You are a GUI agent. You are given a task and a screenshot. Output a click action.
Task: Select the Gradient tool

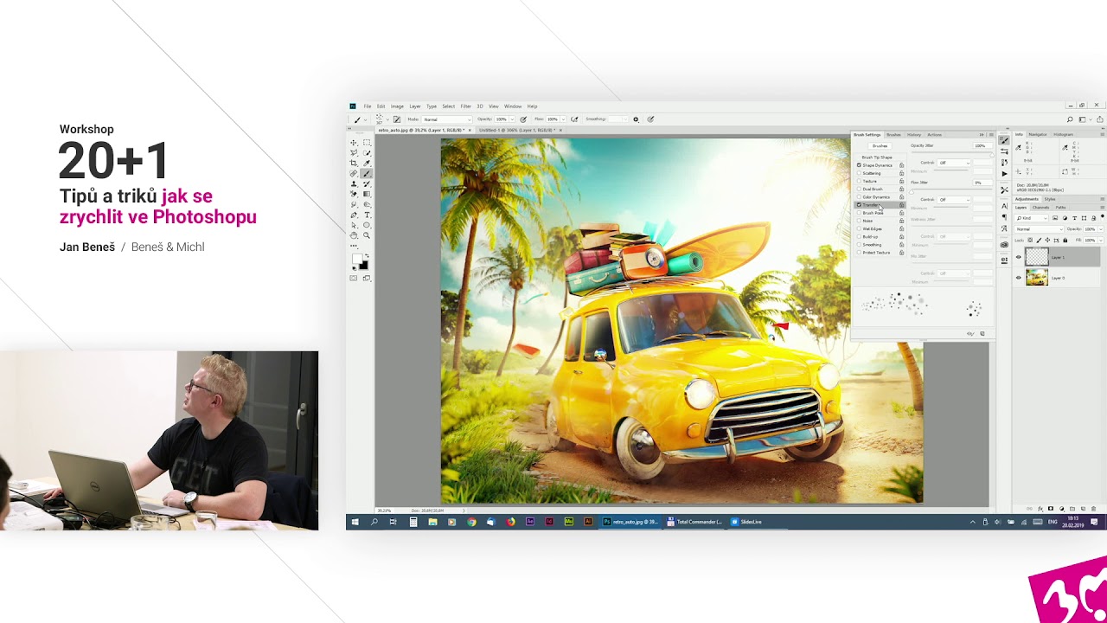click(367, 194)
